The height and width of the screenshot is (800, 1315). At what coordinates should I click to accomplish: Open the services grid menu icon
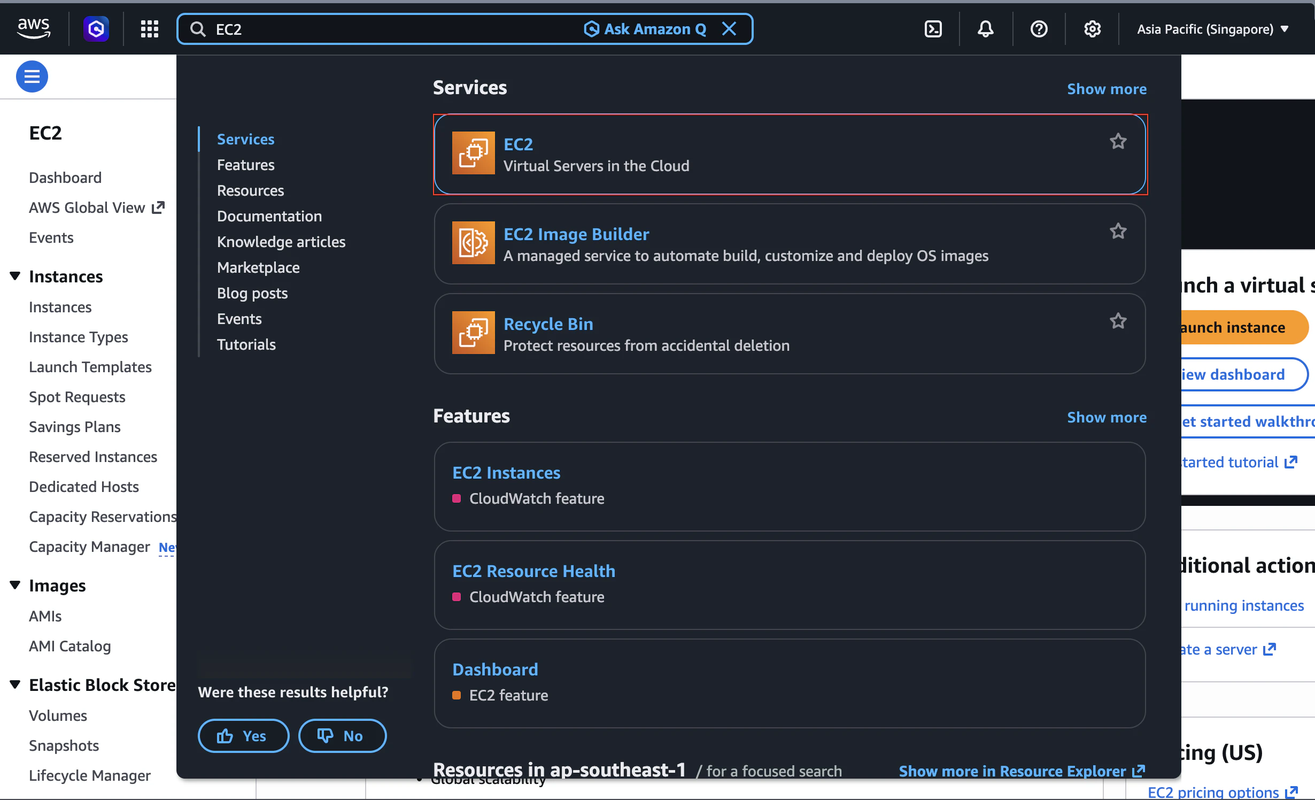(150, 29)
